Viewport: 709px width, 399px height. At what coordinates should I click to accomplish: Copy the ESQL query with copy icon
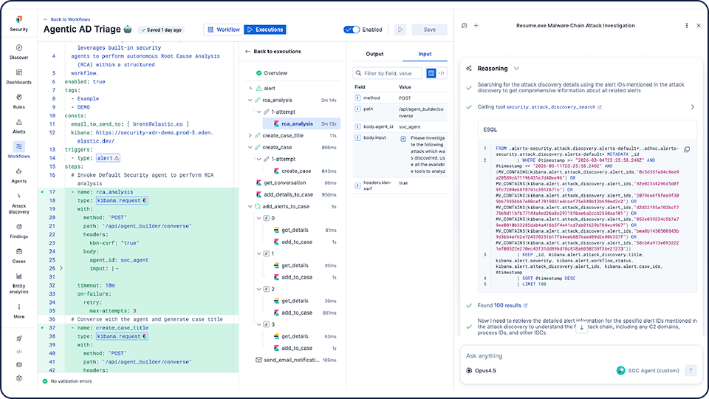click(687, 149)
